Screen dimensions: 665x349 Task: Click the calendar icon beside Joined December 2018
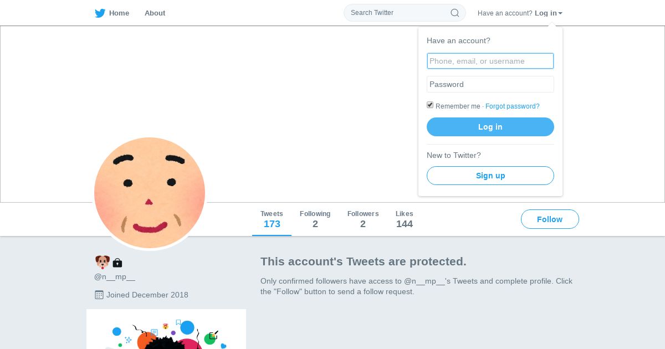(99, 295)
